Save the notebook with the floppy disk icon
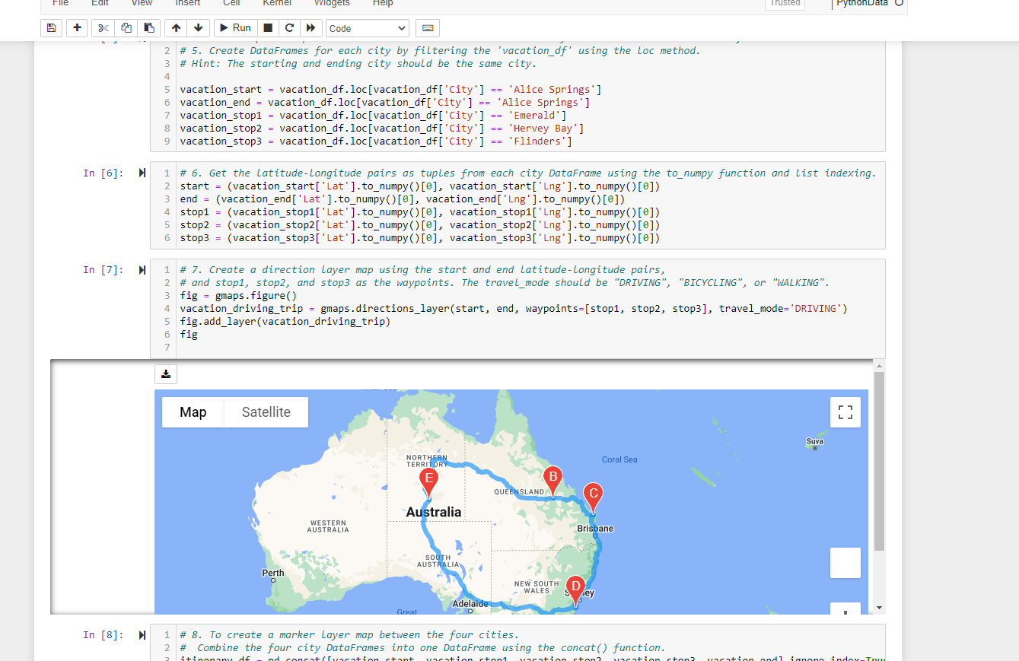The image size is (1019, 661). (51, 28)
